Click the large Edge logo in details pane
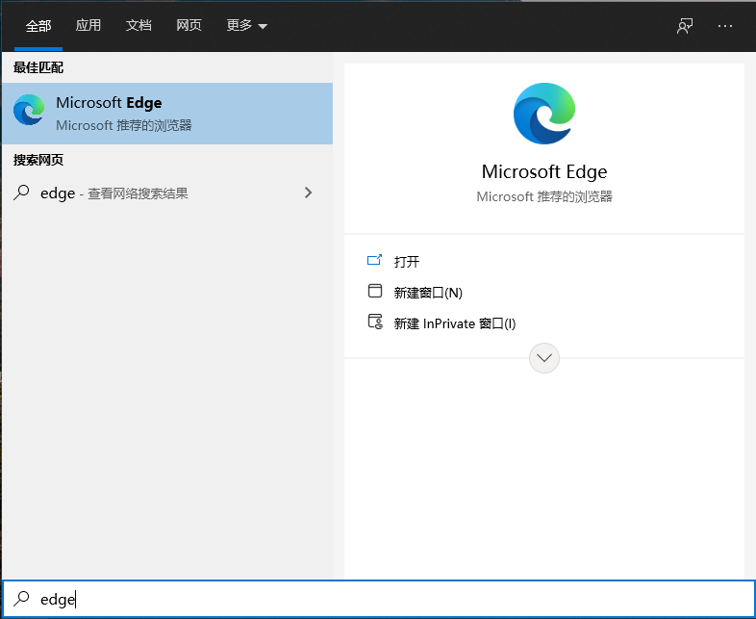This screenshot has width=756, height=619. 543,114
